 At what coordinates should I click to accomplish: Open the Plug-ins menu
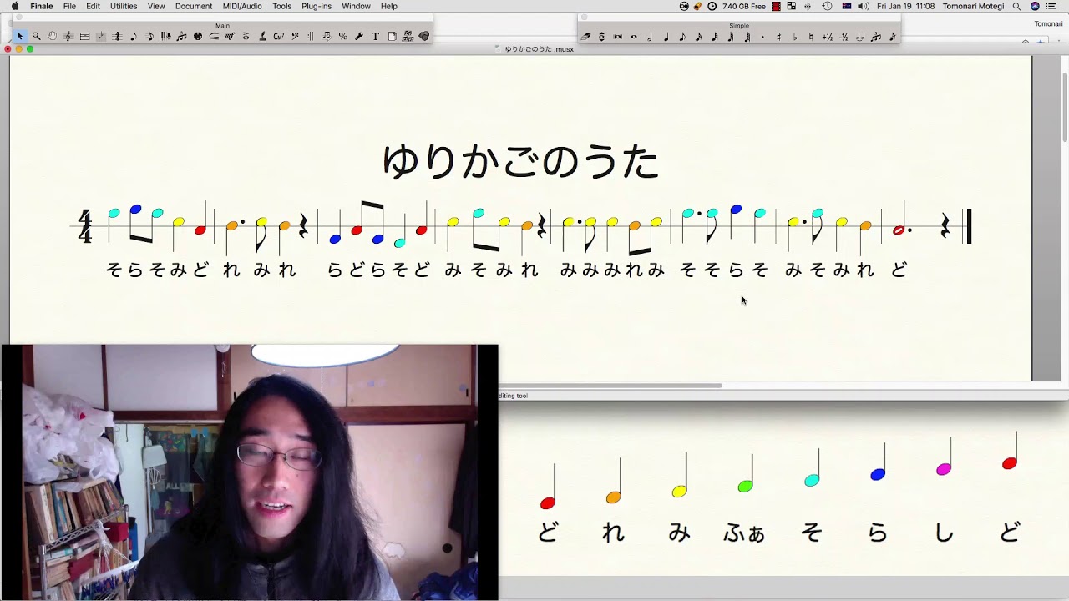[x=317, y=6]
